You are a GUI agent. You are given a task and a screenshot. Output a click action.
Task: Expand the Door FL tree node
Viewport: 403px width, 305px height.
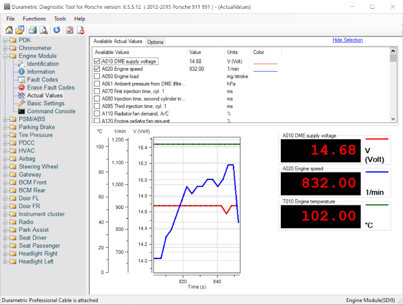tap(5, 198)
